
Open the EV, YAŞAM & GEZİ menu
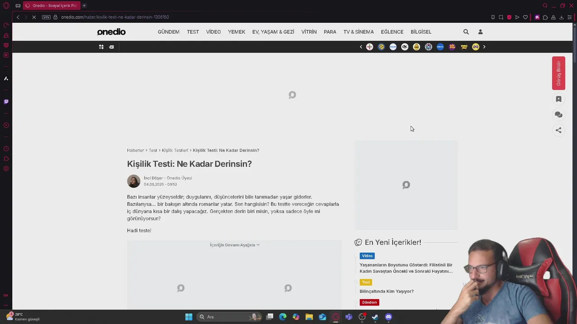(273, 32)
